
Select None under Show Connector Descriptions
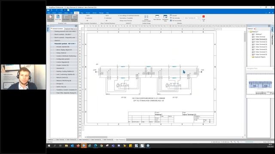point(87,15)
